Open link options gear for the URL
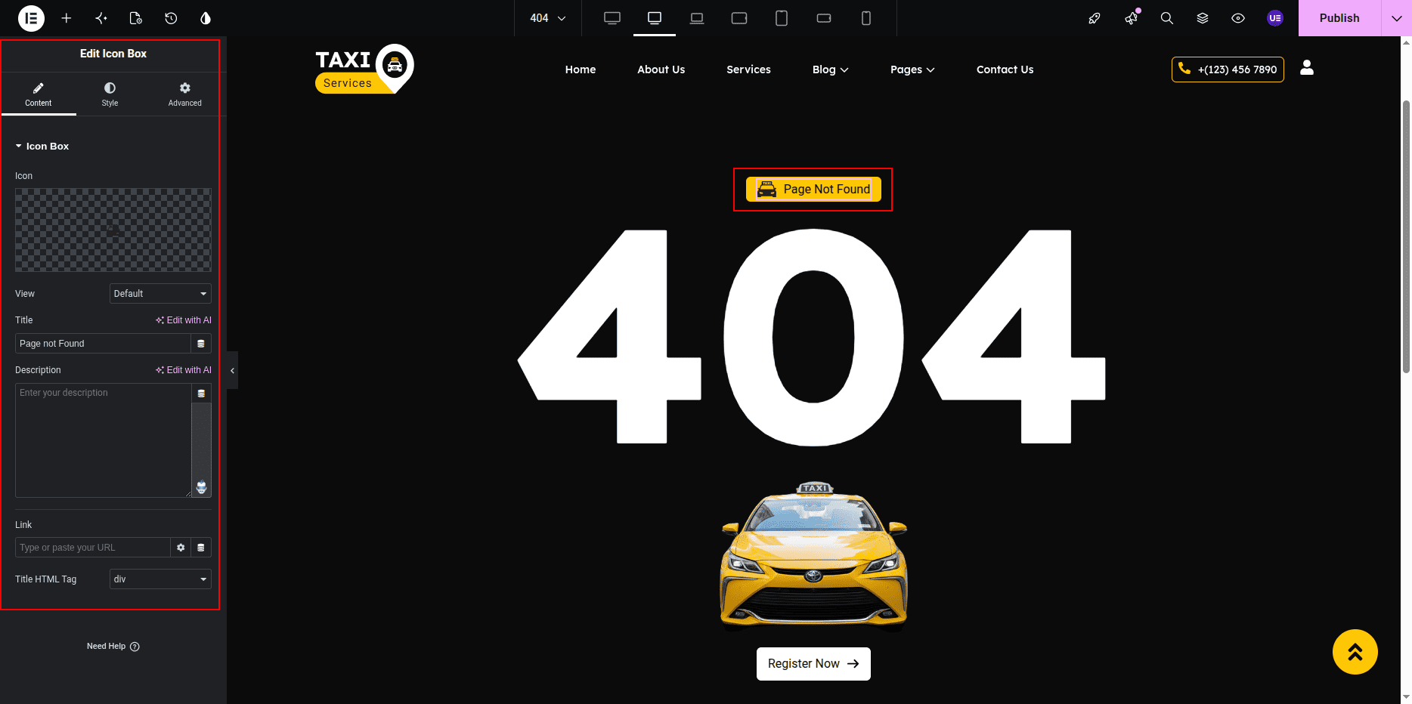The image size is (1412, 704). coord(181,548)
